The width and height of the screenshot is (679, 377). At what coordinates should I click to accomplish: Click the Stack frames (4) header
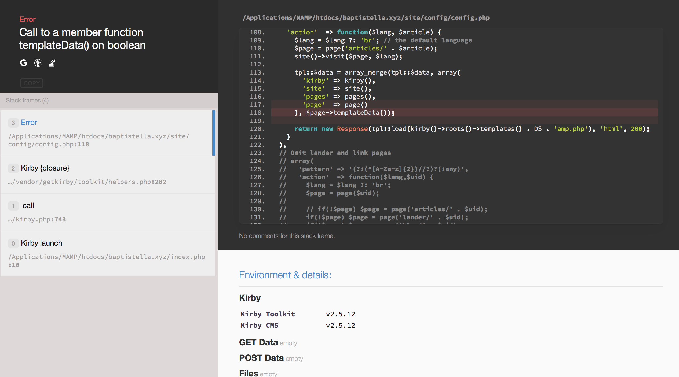pyautogui.click(x=27, y=100)
